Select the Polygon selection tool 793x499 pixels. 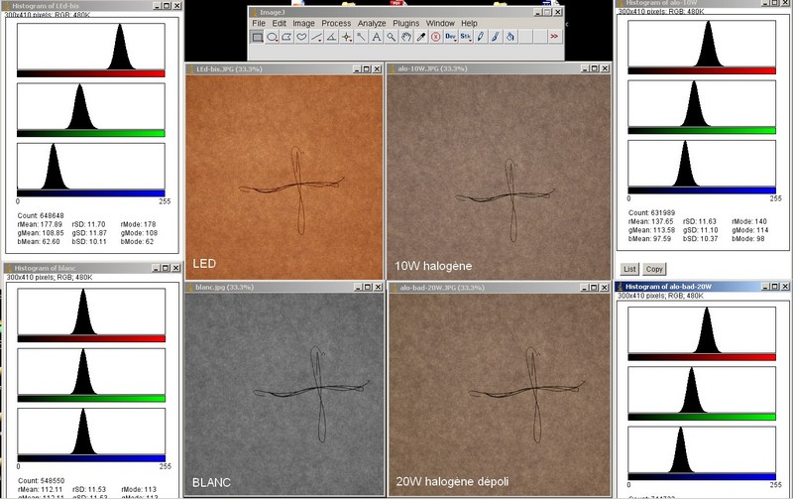tap(286, 37)
